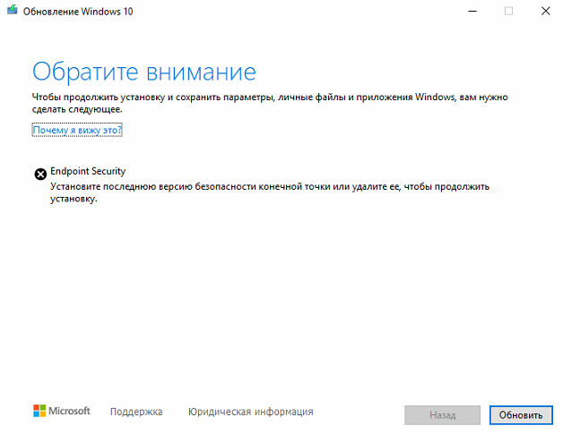Click the error icon beside Endpoint Security

[x=40, y=175]
